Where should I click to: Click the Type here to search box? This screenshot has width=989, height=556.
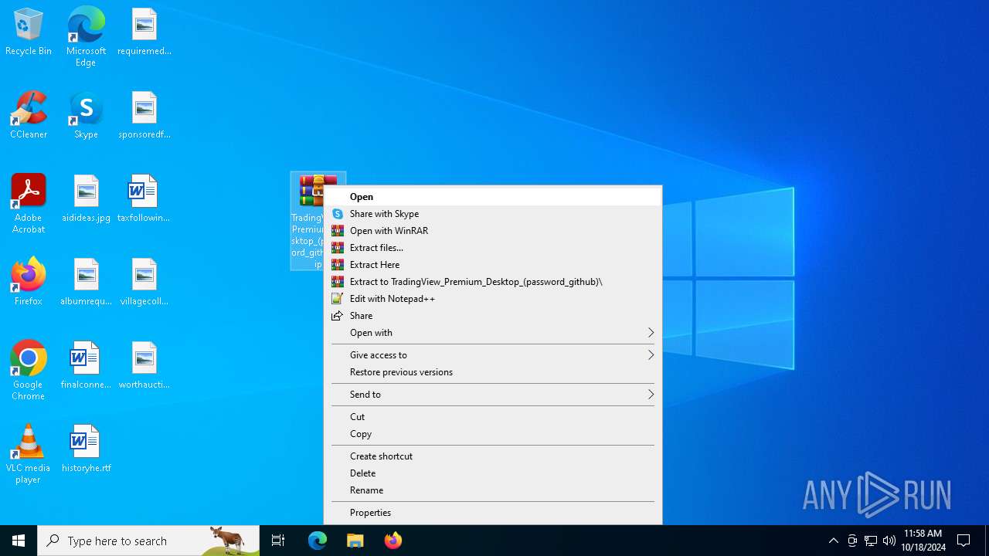(x=148, y=541)
